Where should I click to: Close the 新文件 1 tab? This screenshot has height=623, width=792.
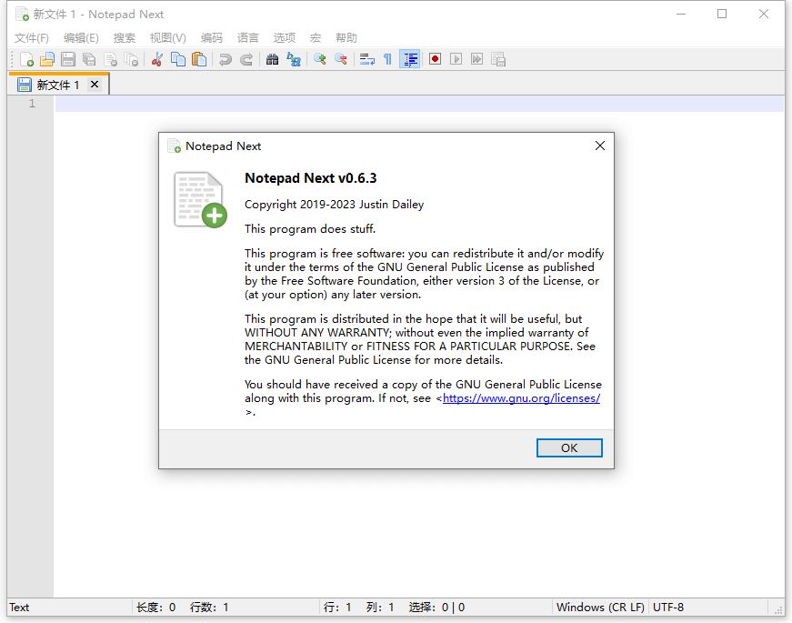tap(95, 85)
